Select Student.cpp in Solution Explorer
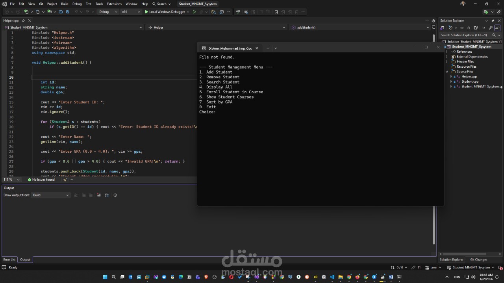This screenshot has height=283, width=504. pos(470,81)
